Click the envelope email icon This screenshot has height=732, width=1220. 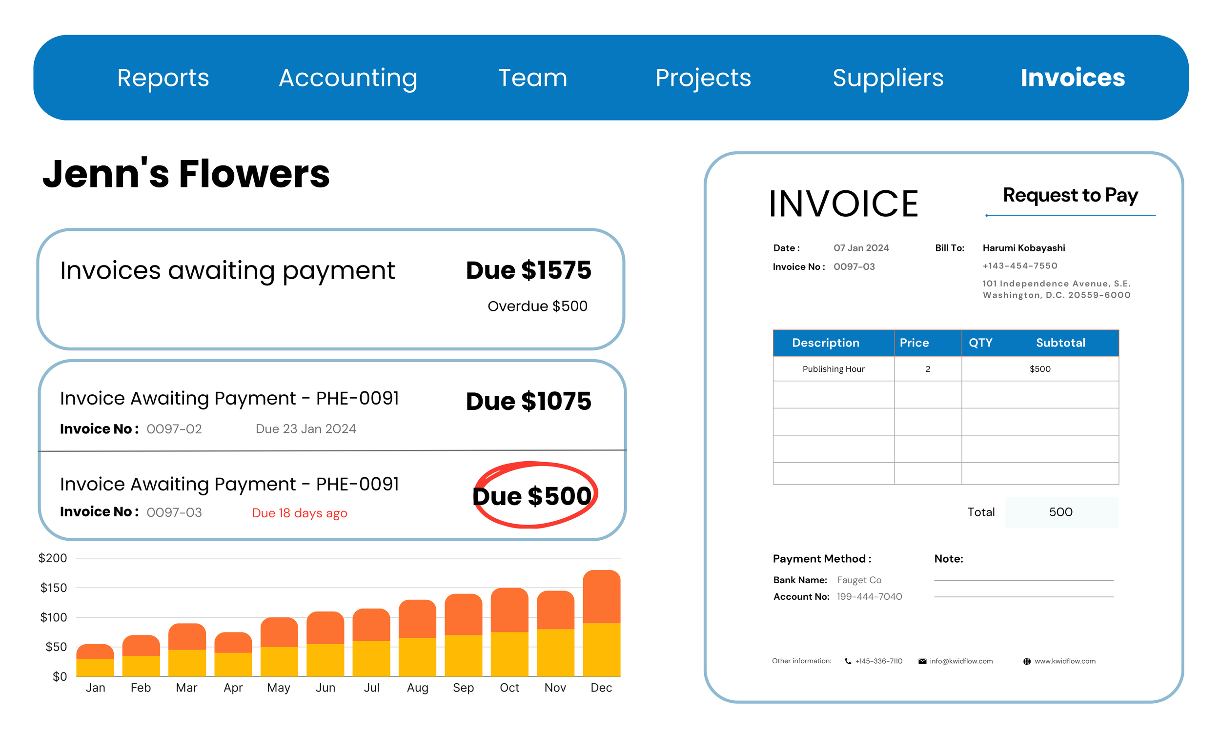click(922, 661)
